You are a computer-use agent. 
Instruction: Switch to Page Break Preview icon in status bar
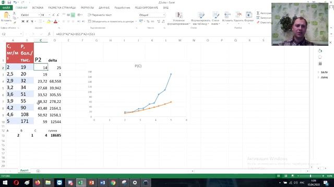point(293,176)
